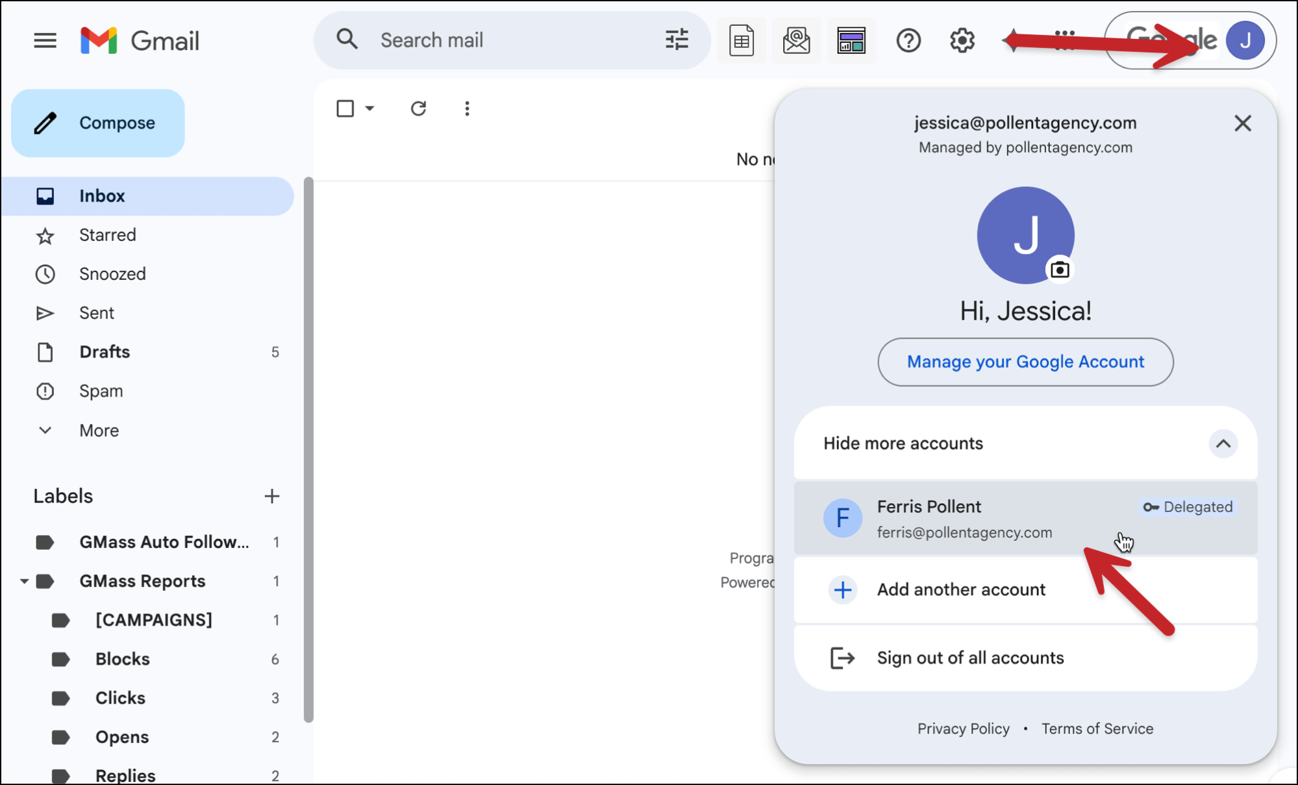
Task: Click the sidebar vertical scrollbar
Action: click(308, 448)
